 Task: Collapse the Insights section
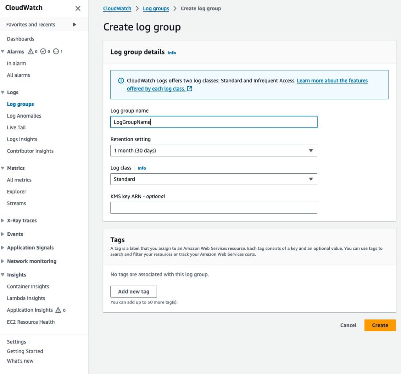[x=3, y=275]
